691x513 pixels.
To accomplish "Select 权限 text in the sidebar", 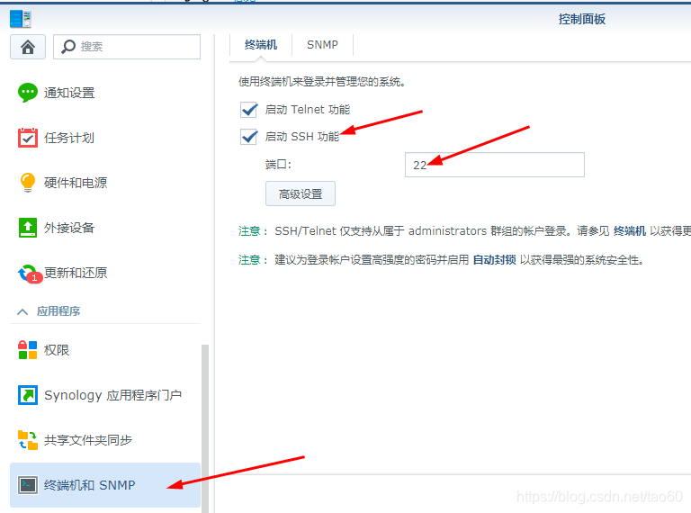I will [x=57, y=350].
